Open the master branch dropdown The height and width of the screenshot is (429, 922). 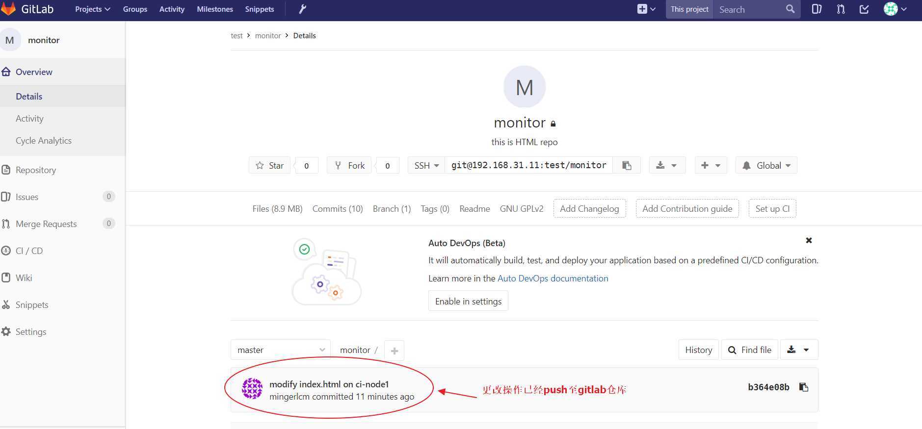pos(281,350)
